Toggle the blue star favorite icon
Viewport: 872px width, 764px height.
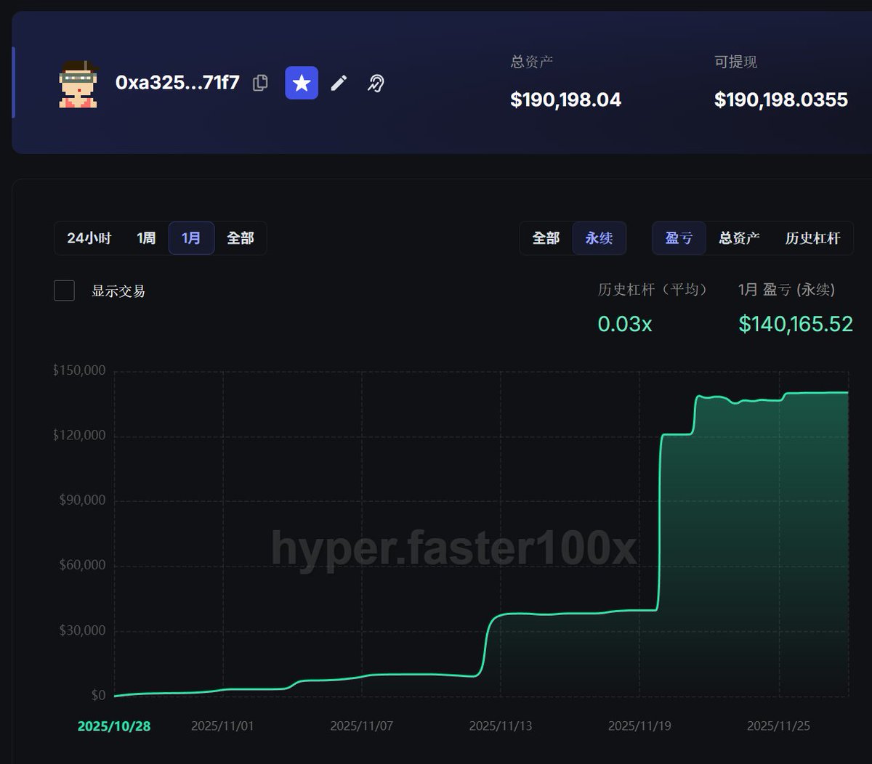coord(301,83)
